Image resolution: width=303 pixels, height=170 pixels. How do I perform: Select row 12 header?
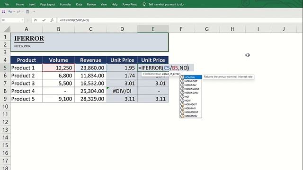click(x=5, y=122)
